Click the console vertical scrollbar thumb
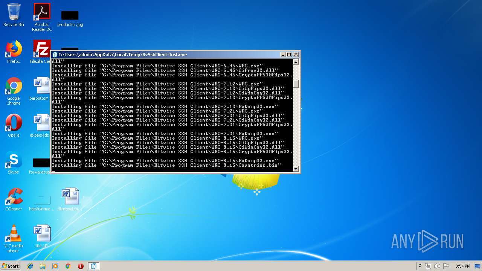 pos(296,84)
